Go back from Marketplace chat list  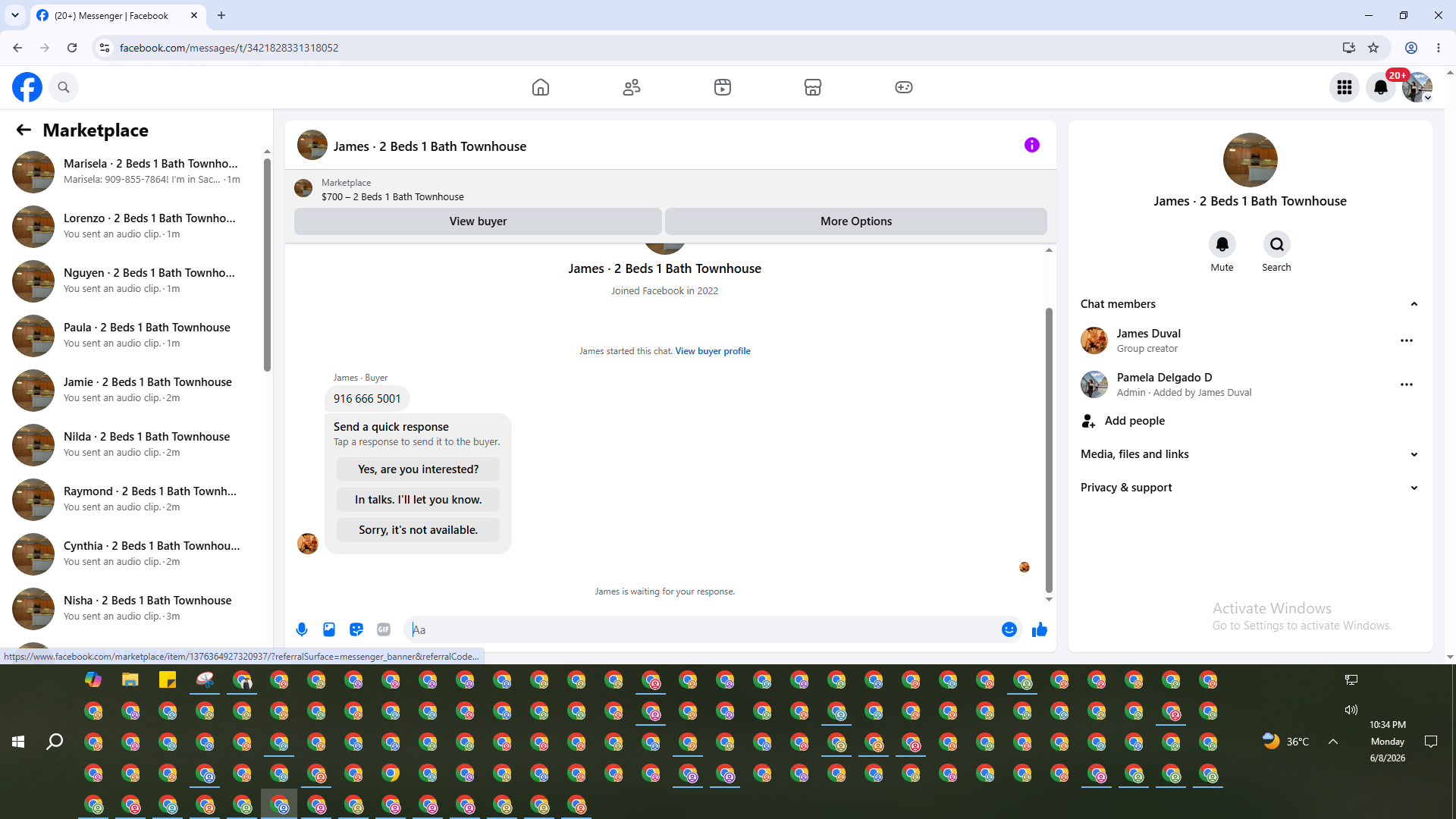(x=24, y=130)
